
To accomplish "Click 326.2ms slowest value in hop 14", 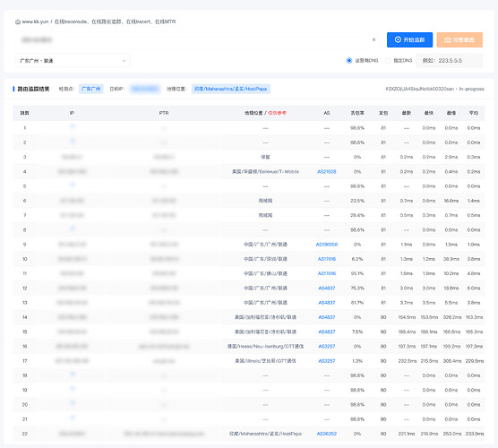I will (x=452, y=317).
